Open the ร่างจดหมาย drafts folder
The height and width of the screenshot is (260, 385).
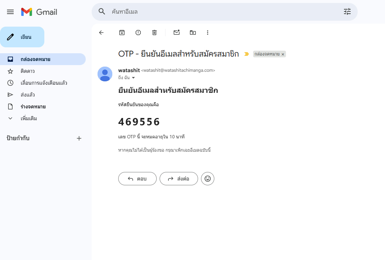click(x=33, y=107)
